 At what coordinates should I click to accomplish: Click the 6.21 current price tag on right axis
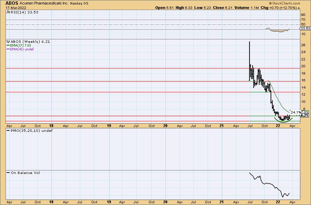tap(304, 115)
